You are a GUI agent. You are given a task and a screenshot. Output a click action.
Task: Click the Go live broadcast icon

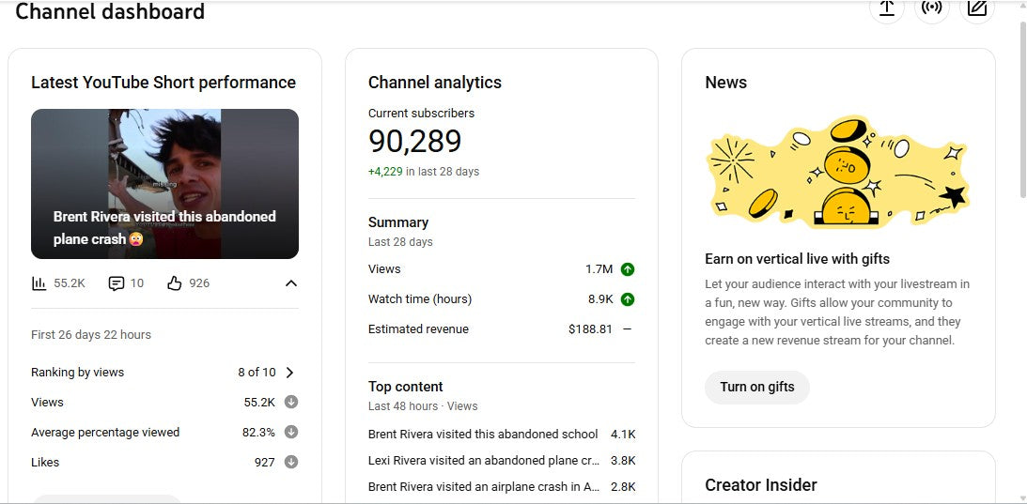tap(931, 8)
